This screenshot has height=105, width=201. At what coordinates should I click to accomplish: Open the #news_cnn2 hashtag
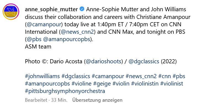(x=141, y=76)
